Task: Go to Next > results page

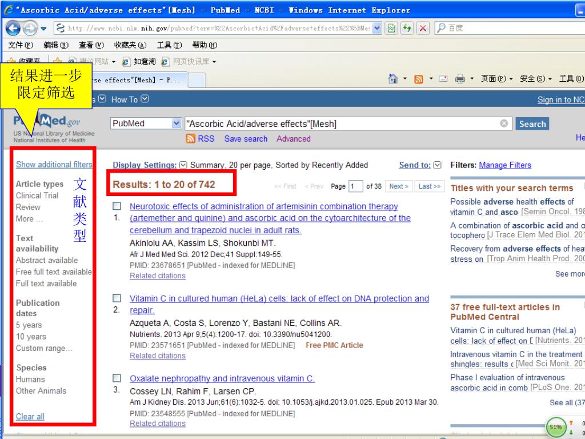Action: coord(398,186)
